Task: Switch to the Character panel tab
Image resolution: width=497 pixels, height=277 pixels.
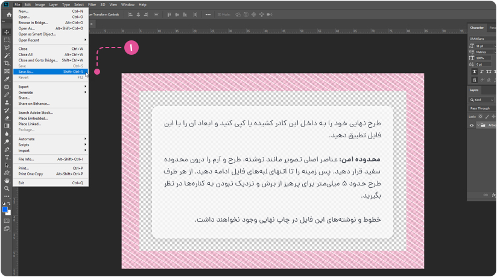Action: click(x=477, y=28)
